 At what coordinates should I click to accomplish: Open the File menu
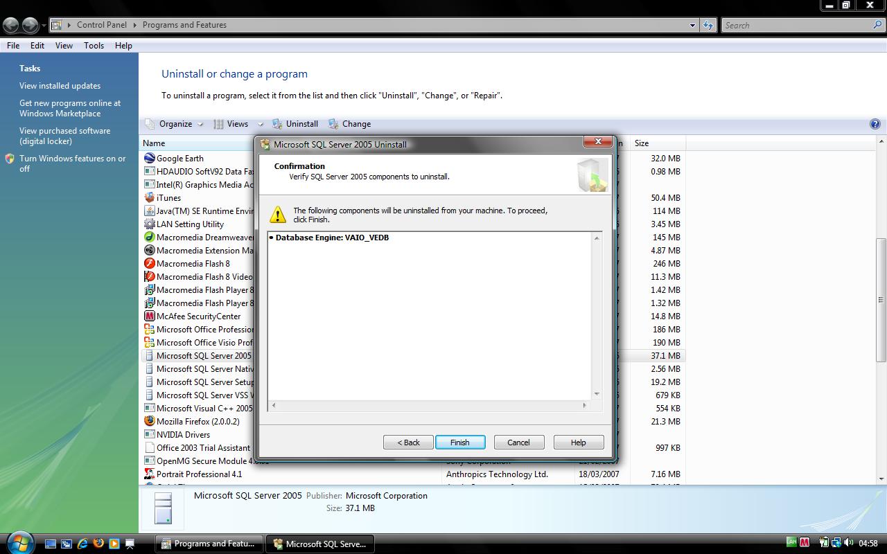pyautogui.click(x=13, y=46)
